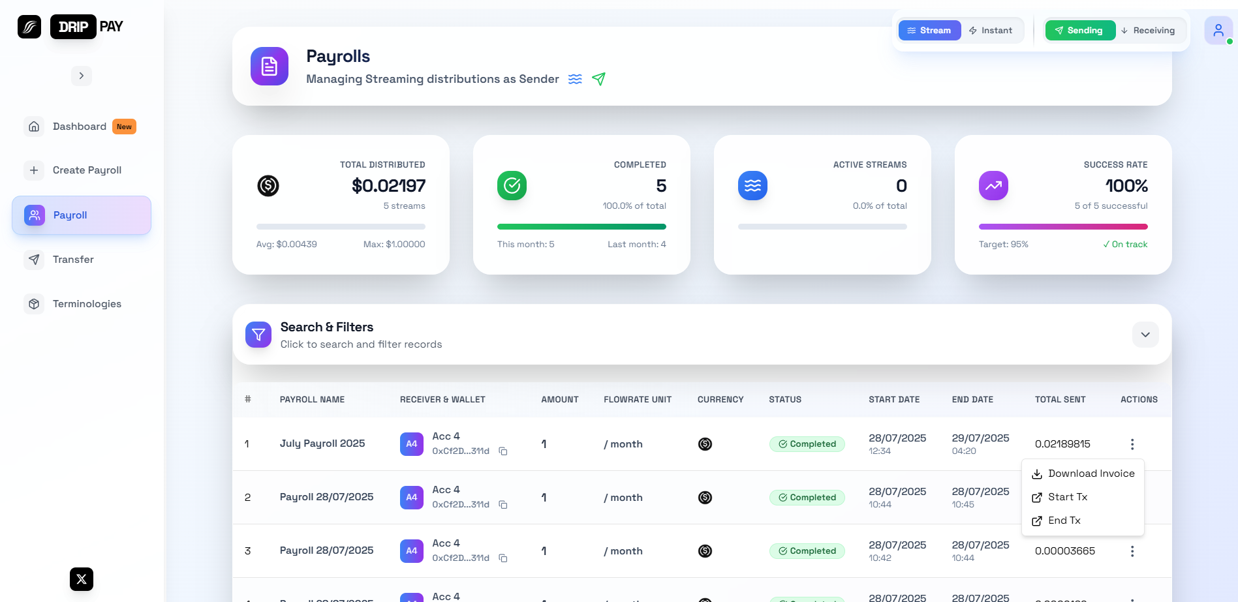Copy wallet address in row 3
The image size is (1238, 602).
point(503,558)
